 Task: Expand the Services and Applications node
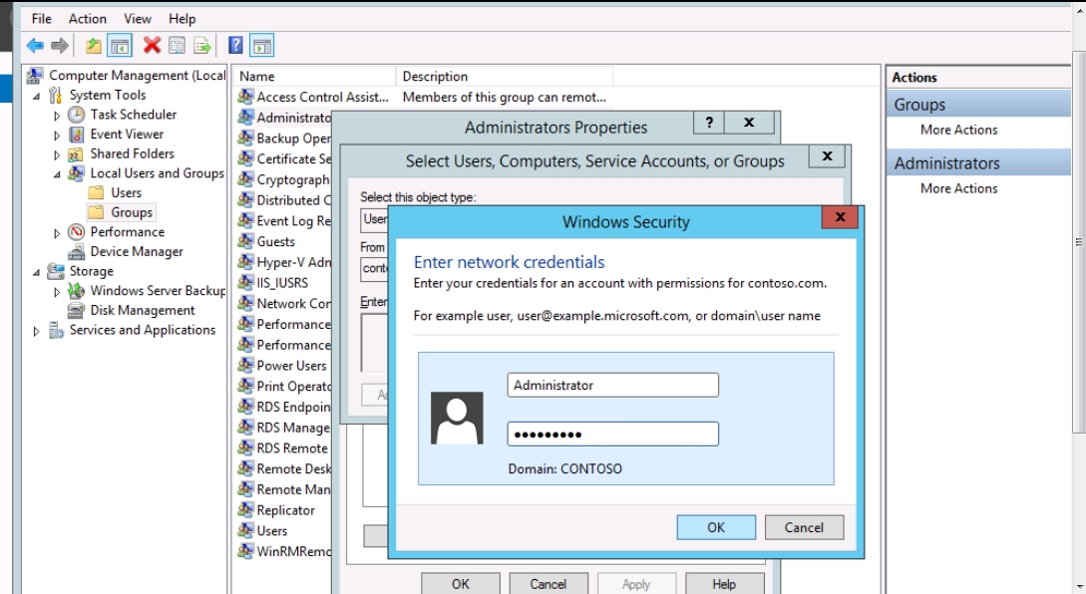pyautogui.click(x=38, y=331)
